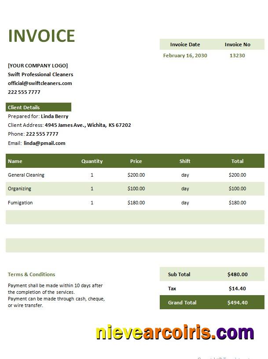The width and height of the screenshot is (268, 359).
Task: Click the official@swiftcleaners.com email address
Action: (40, 83)
